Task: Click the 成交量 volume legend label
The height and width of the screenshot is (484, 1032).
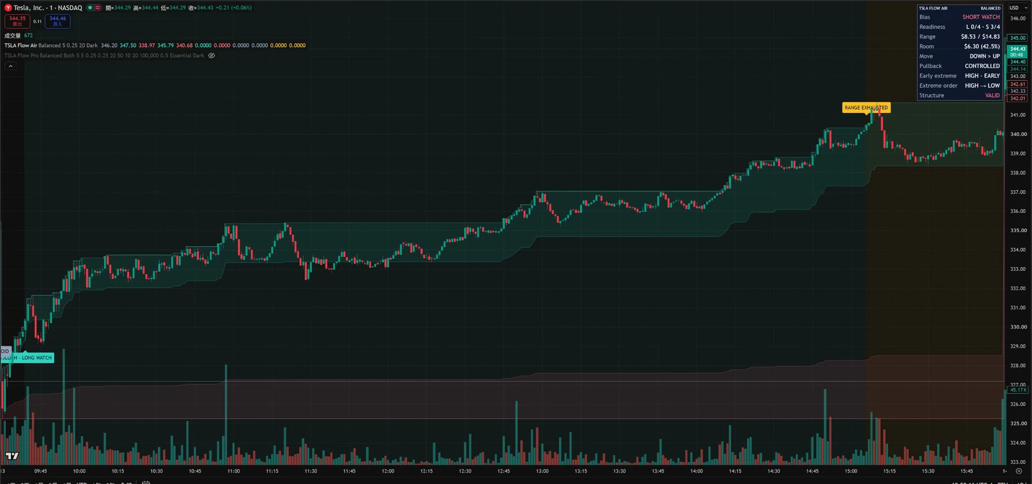Action: coord(13,36)
